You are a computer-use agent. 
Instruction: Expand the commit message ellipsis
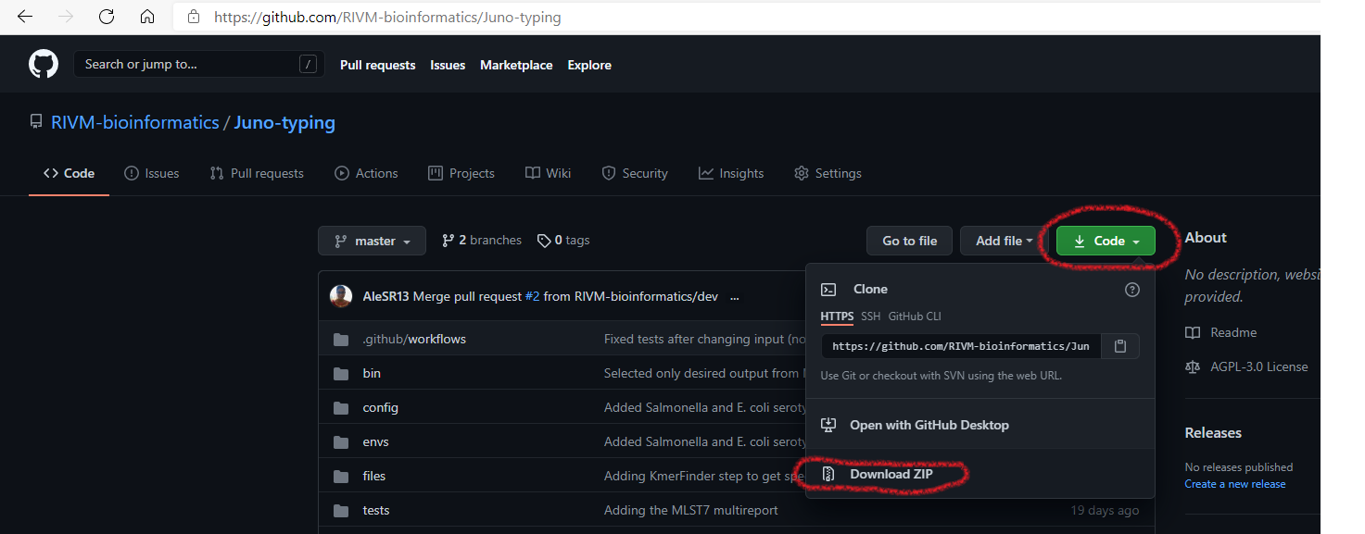pyautogui.click(x=735, y=297)
